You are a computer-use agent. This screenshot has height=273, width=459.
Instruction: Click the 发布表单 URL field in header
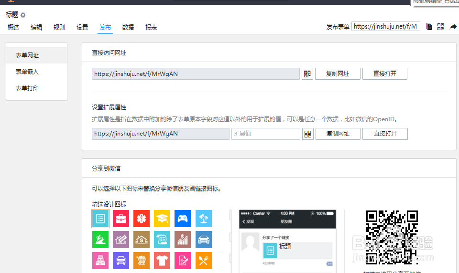[x=385, y=27]
